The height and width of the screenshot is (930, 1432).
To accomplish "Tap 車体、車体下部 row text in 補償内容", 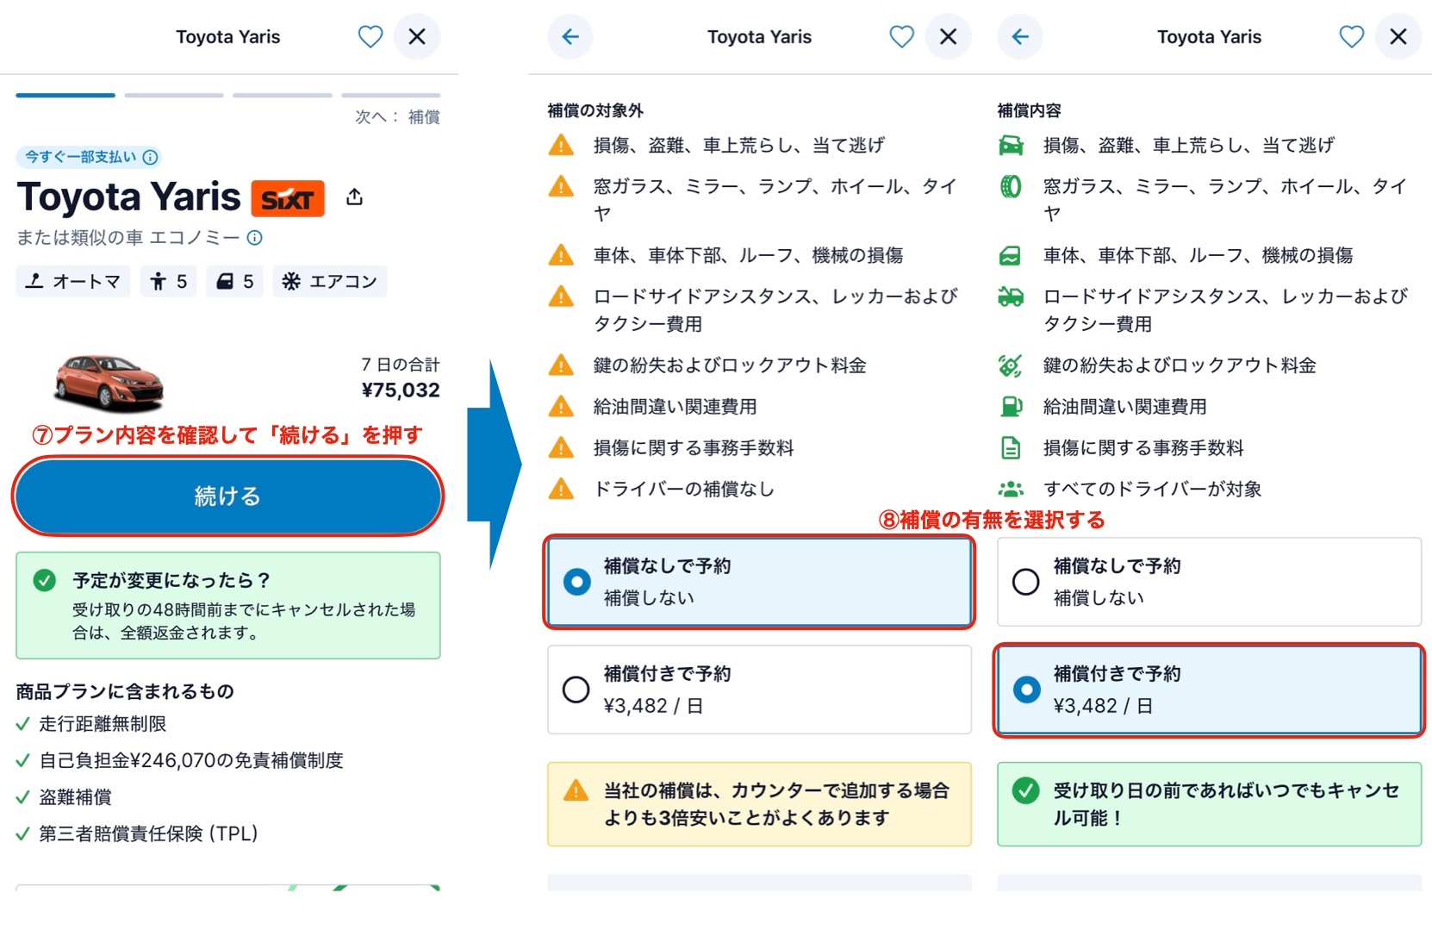I will [1198, 255].
